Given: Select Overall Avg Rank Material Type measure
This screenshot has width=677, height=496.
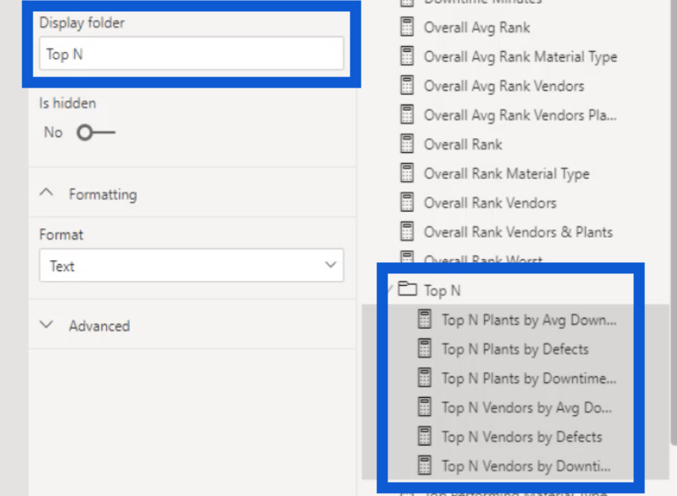Looking at the screenshot, I should [x=520, y=57].
